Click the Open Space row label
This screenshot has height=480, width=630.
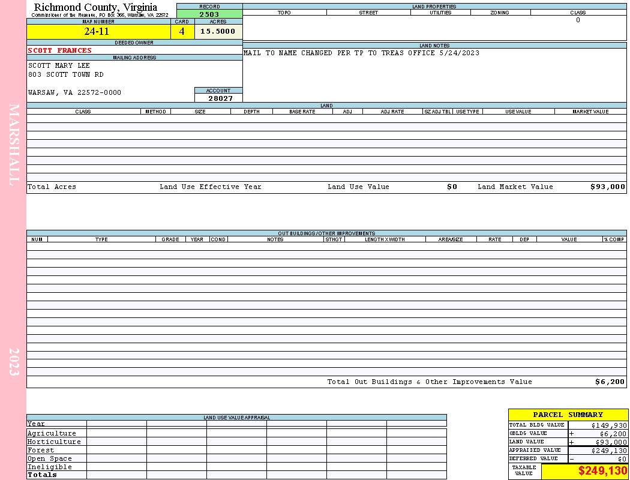(x=50, y=459)
